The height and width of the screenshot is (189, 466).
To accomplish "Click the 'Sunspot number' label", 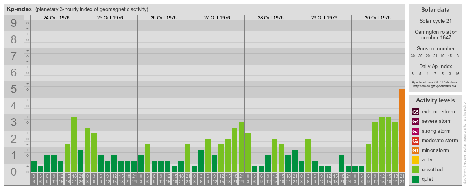I will click(435, 49).
